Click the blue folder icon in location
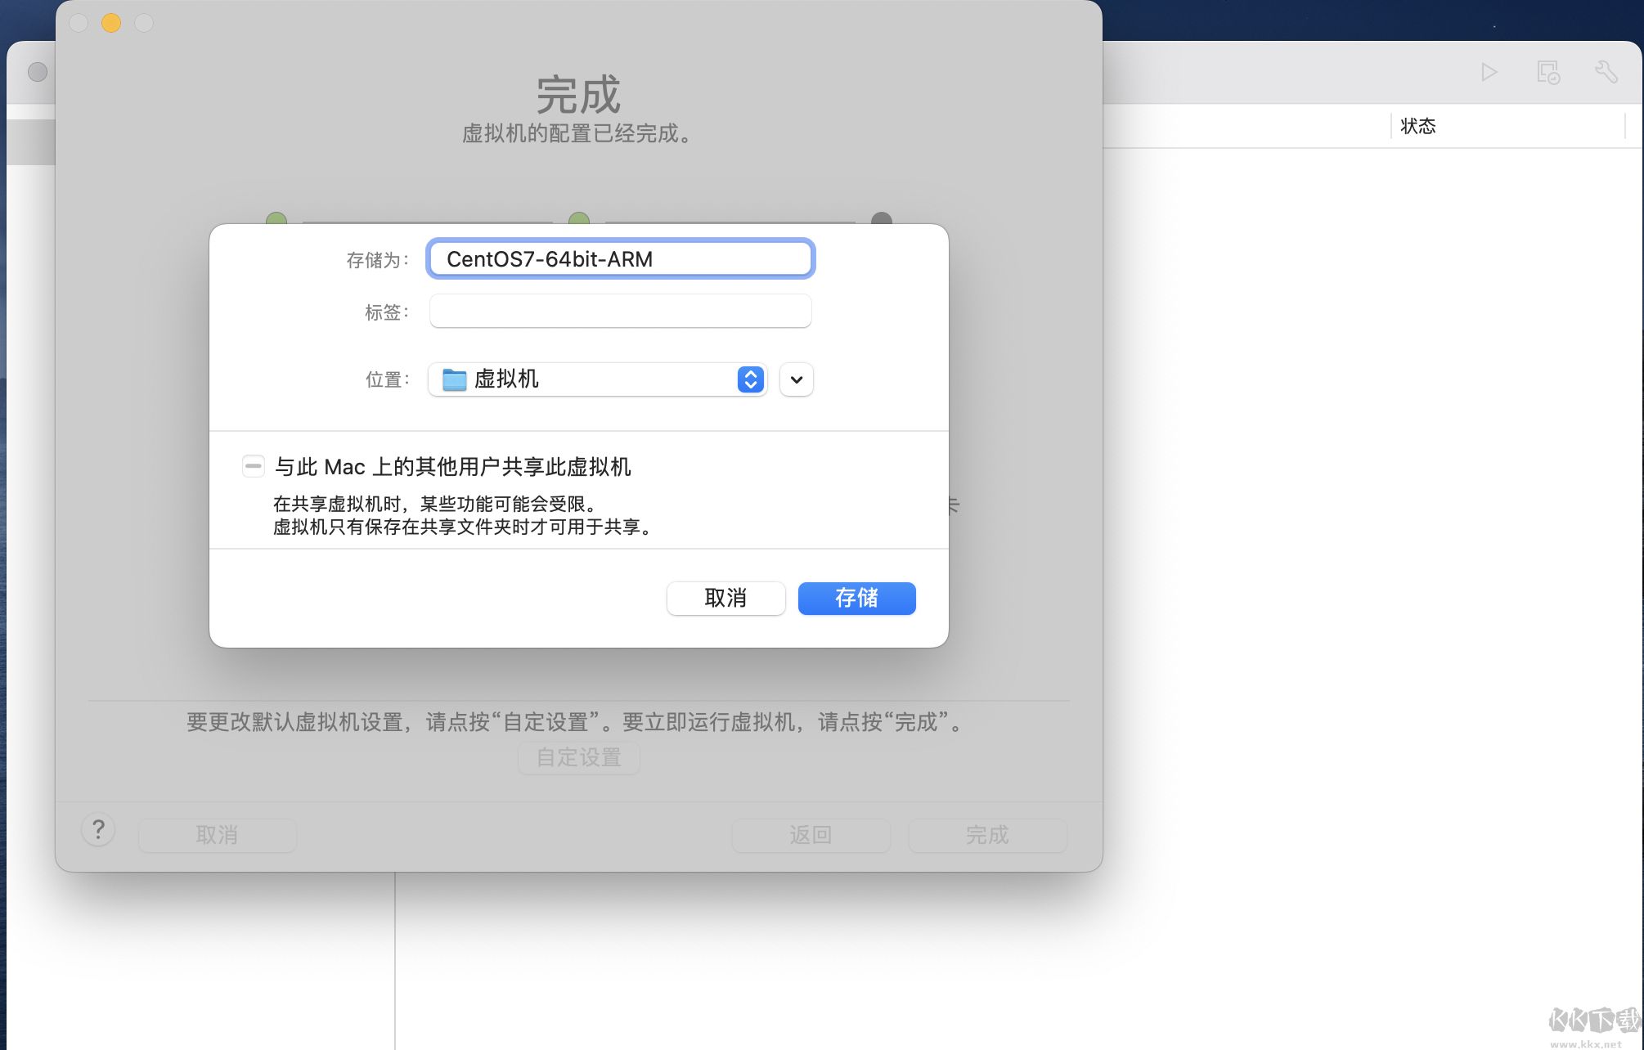This screenshot has width=1644, height=1050. [x=454, y=379]
